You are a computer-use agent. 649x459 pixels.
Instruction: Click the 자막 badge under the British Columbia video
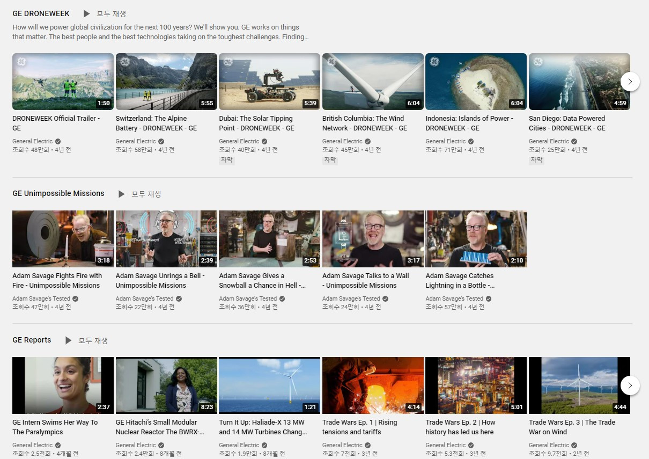330,160
